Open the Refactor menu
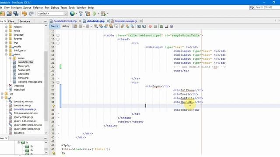 [38, 8]
